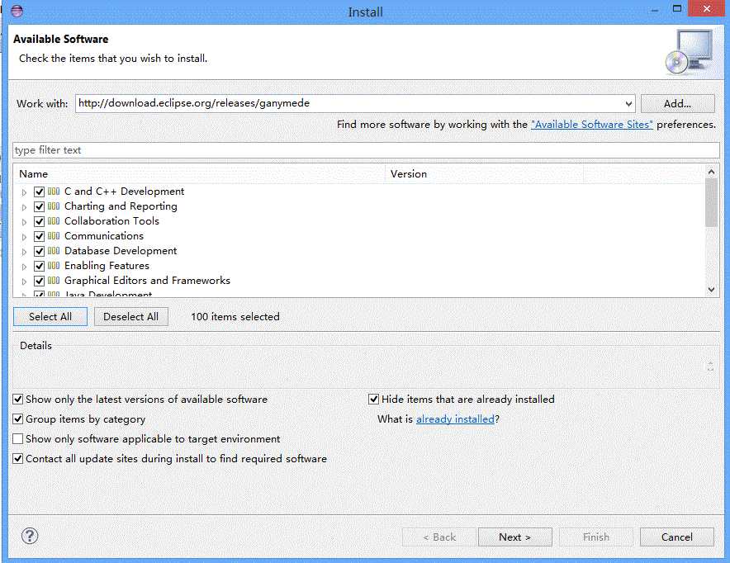
Task: Click the Add... button
Action: click(x=677, y=104)
